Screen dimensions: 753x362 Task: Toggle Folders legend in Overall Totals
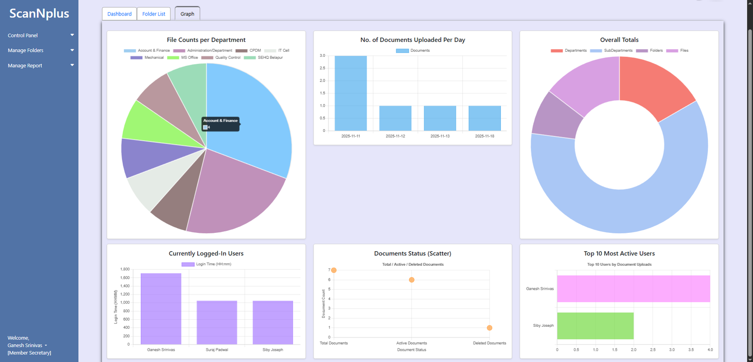click(x=649, y=50)
